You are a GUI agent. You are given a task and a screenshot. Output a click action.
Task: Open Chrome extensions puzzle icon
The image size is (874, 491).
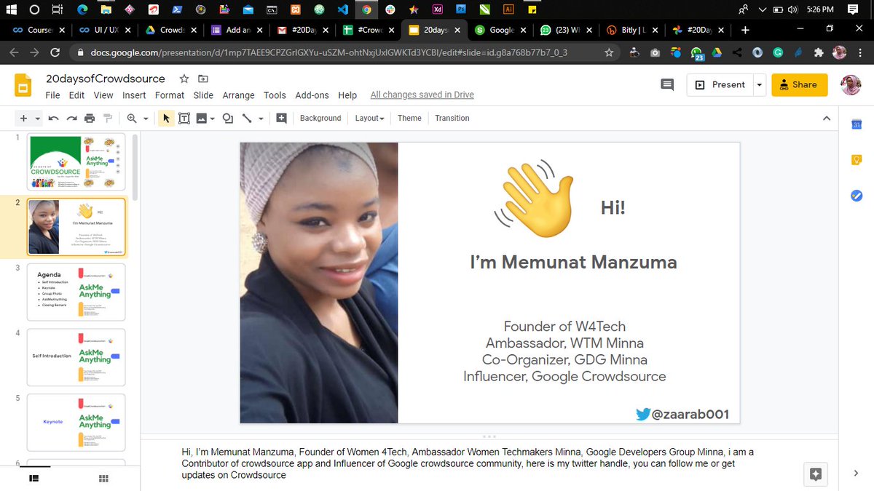819,52
